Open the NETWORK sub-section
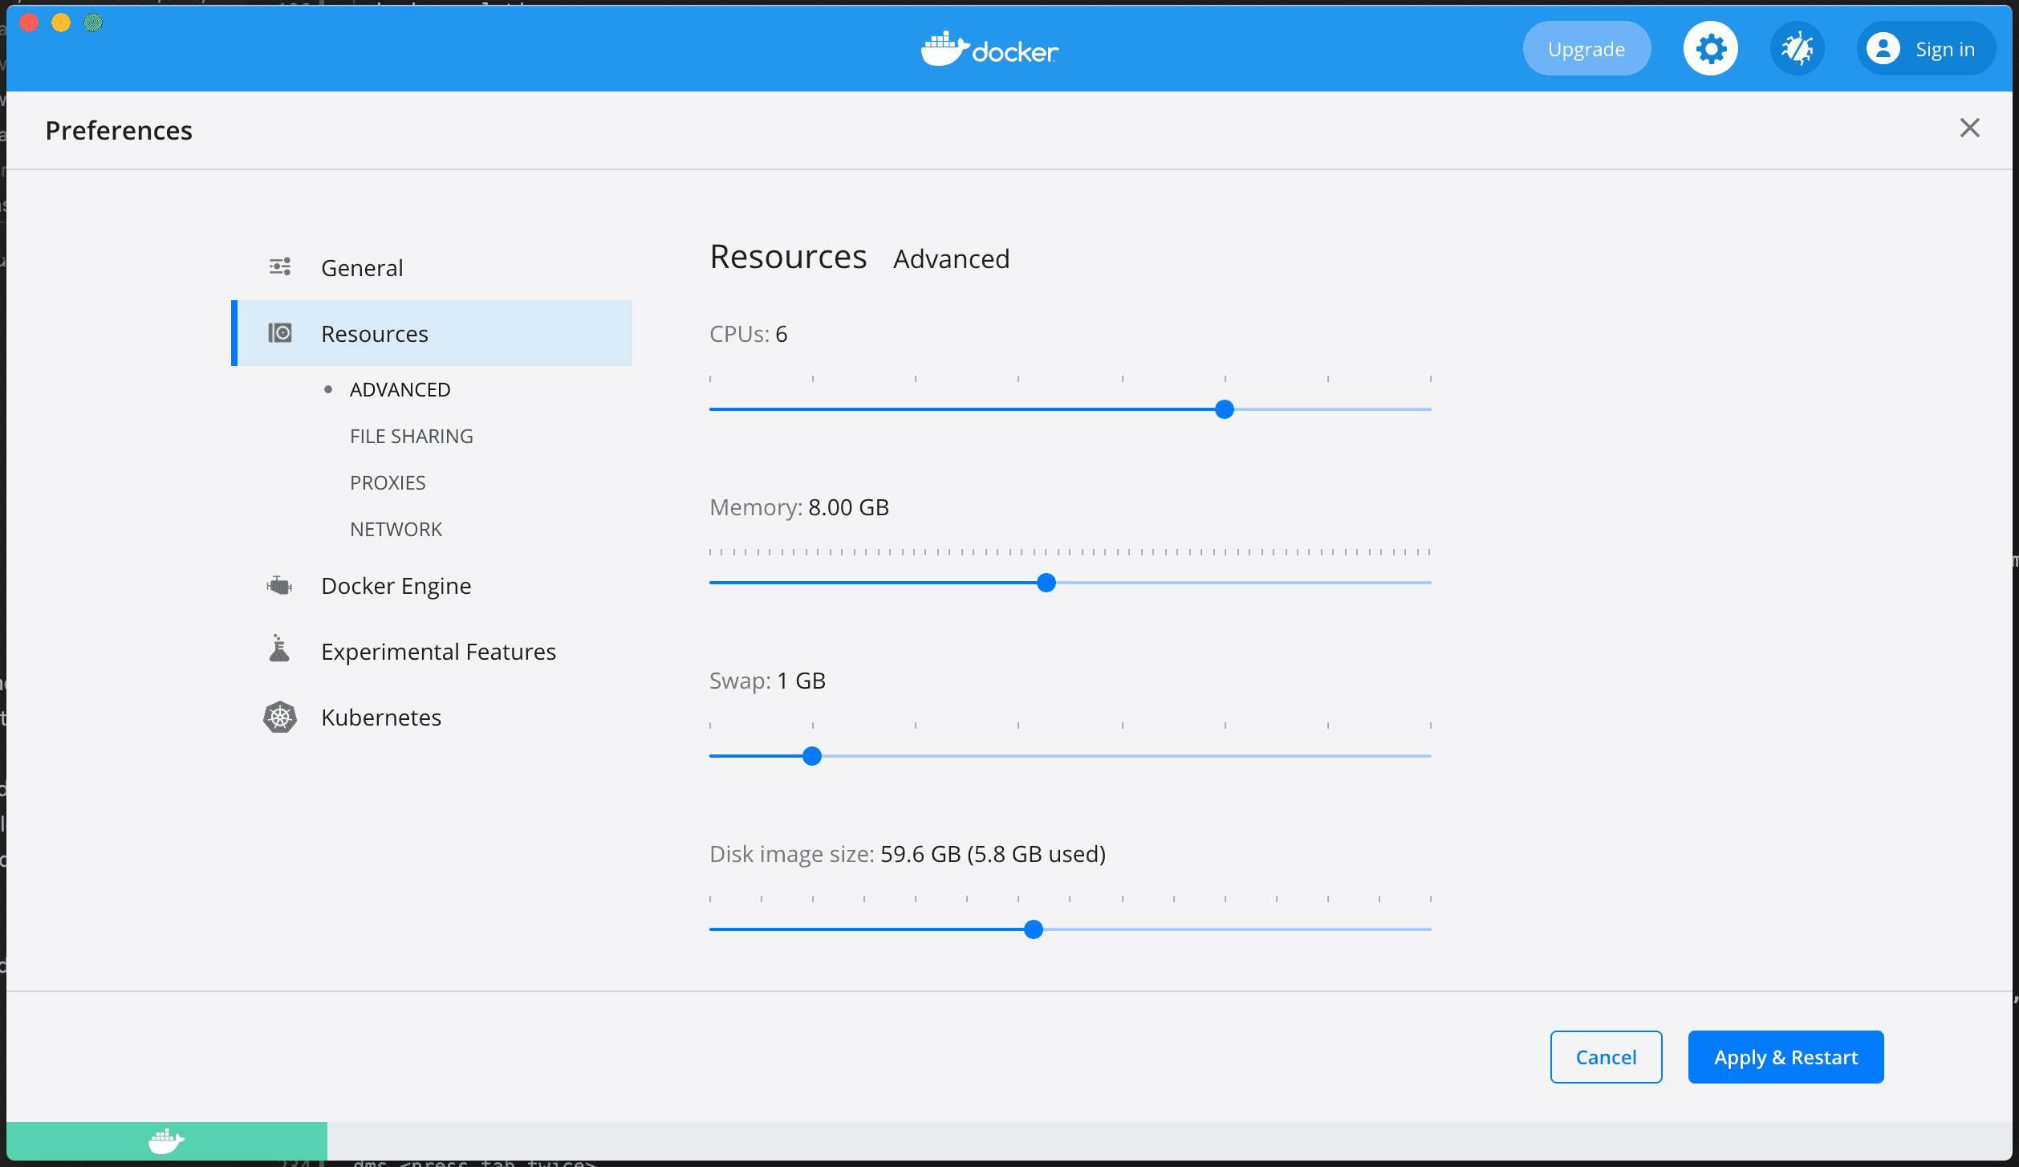The image size is (2019, 1167). [396, 529]
